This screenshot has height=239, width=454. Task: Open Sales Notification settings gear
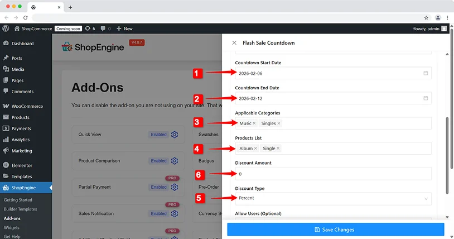[x=175, y=213]
